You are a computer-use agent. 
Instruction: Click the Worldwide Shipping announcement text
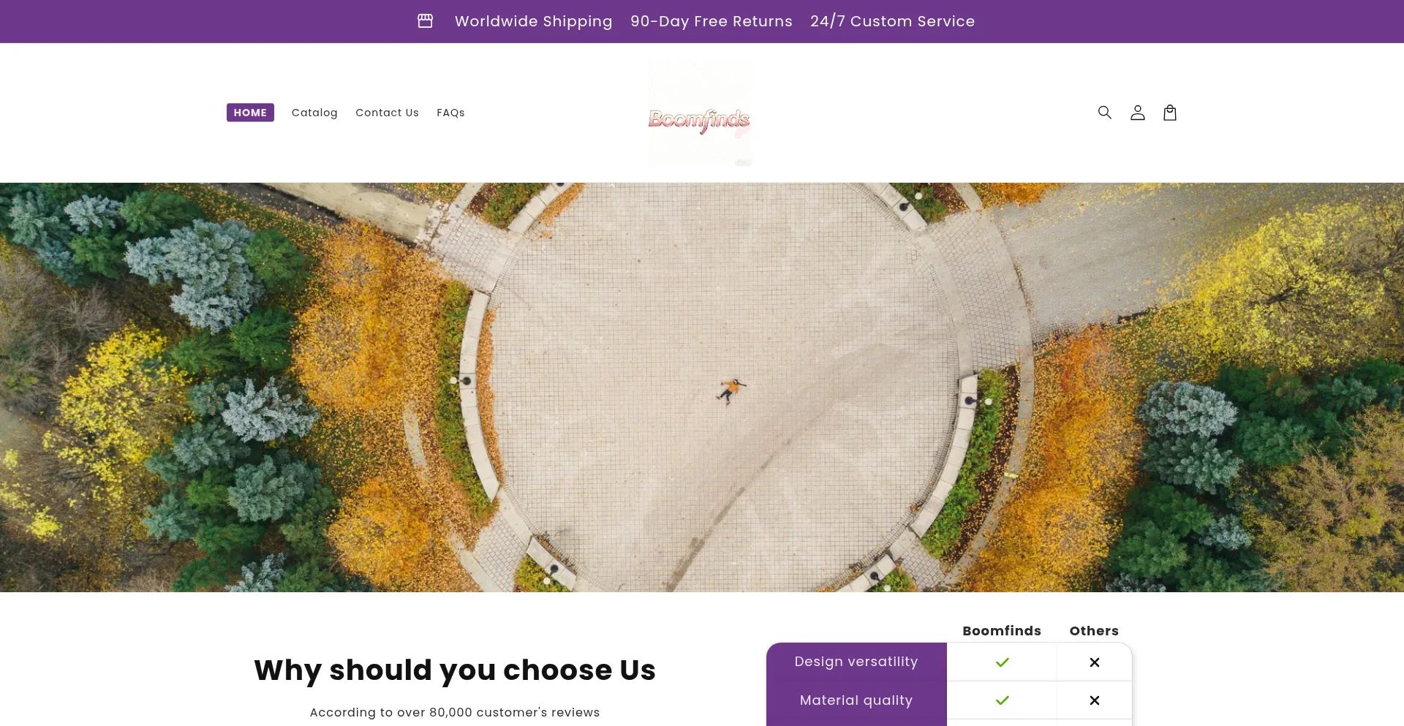tap(533, 21)
